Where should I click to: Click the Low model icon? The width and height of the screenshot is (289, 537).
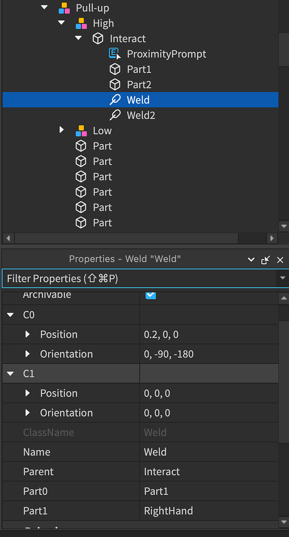tap(81, 131)
